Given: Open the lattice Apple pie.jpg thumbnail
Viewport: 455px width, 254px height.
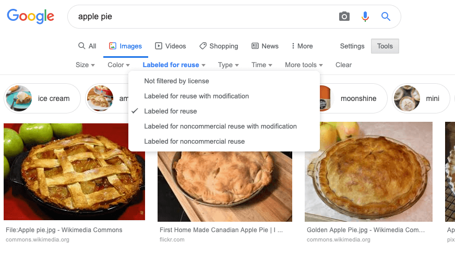Looking at the screenshot, I should click(x=74, y=172).
